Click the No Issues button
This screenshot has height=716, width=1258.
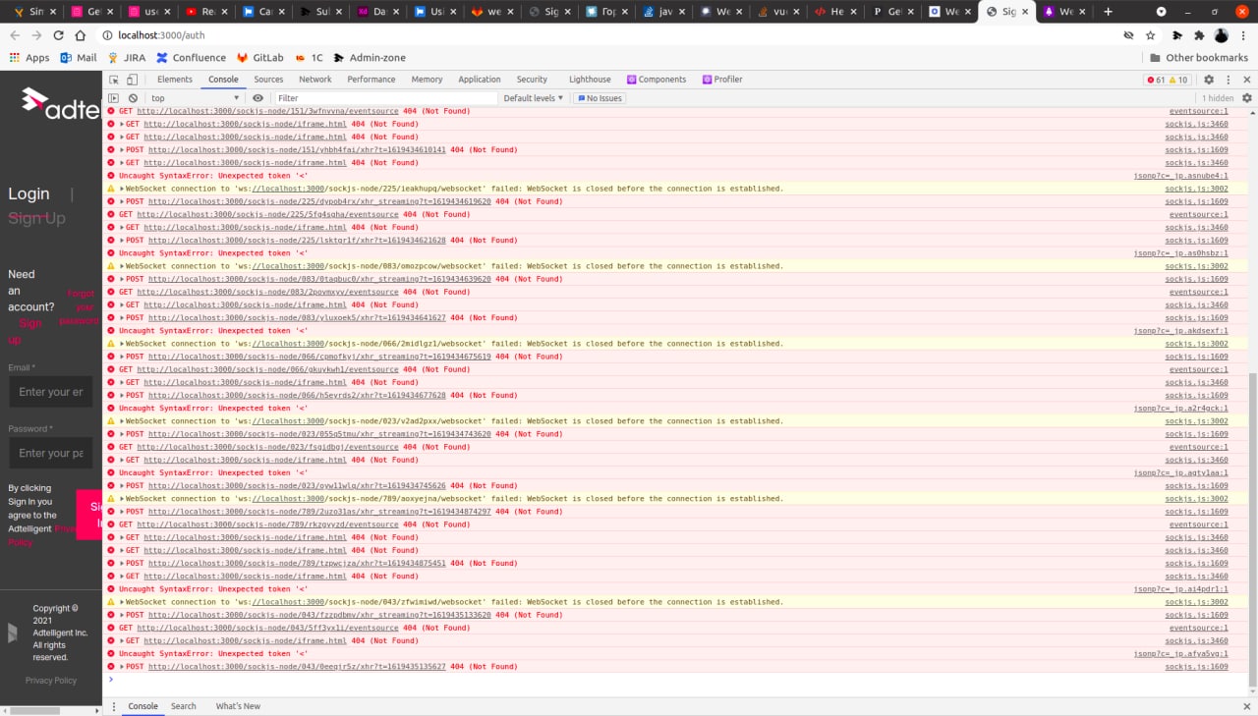click(x=600, y=98)
